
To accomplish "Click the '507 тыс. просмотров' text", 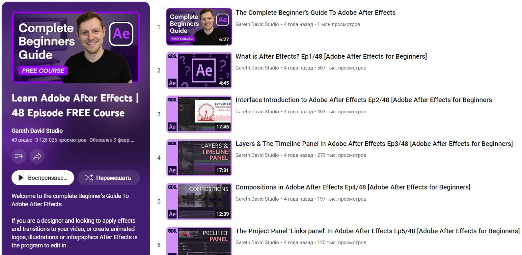I will (x=342, y=68).
